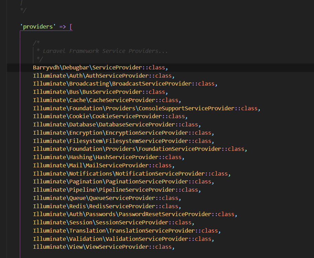Place cursor on Barryvdh\Debugbar\ServiceProvider line
The image size is (314, 258).
point(100,68)
